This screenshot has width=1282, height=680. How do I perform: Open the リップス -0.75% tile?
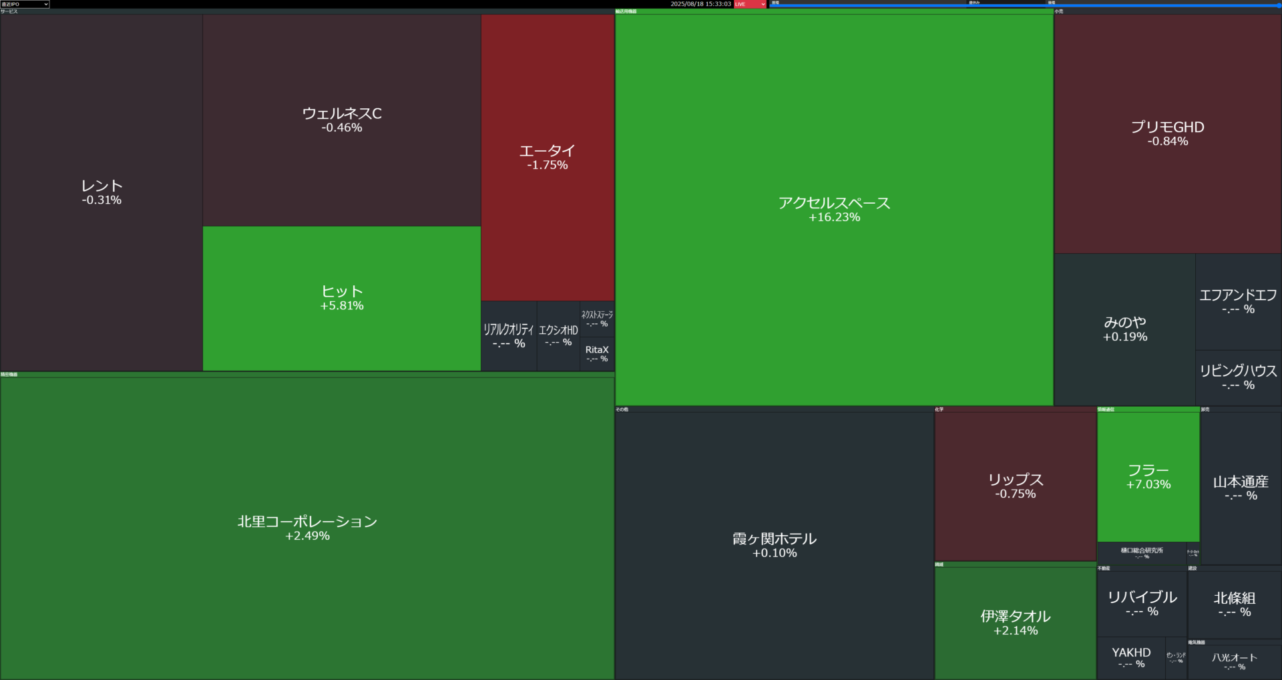tap(1016, 487)
